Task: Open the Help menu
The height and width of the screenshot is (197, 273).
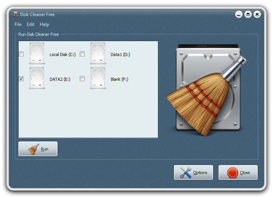Action: pos(44,24)
